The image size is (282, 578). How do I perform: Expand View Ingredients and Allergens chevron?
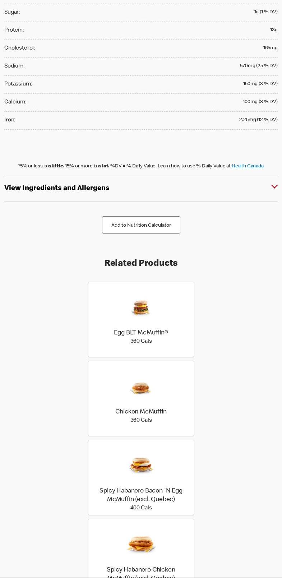click(x=274, y=186)
